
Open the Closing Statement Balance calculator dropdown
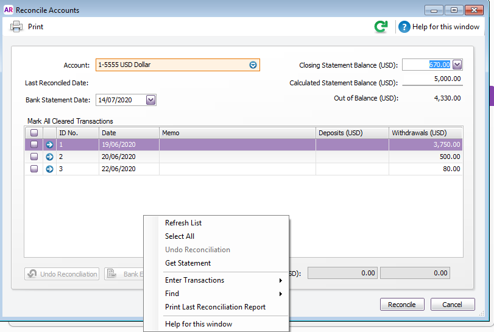pyautogui.click(x=457, y=65)
